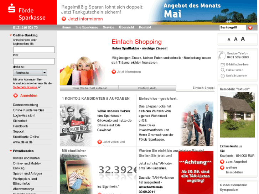Open Sparen und Anlegen link
Screen dimensions: 259x194
tap(27, 173)
